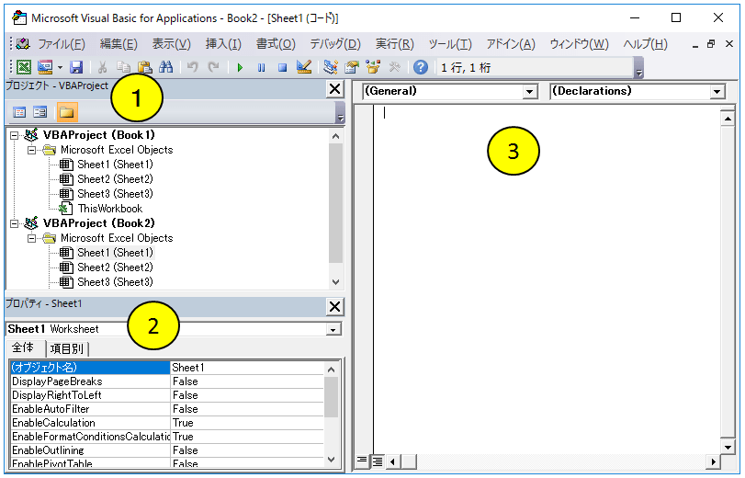Paste using the clipboard icon
The height and width of the screenshot is (478, 745).
(144, 67)
